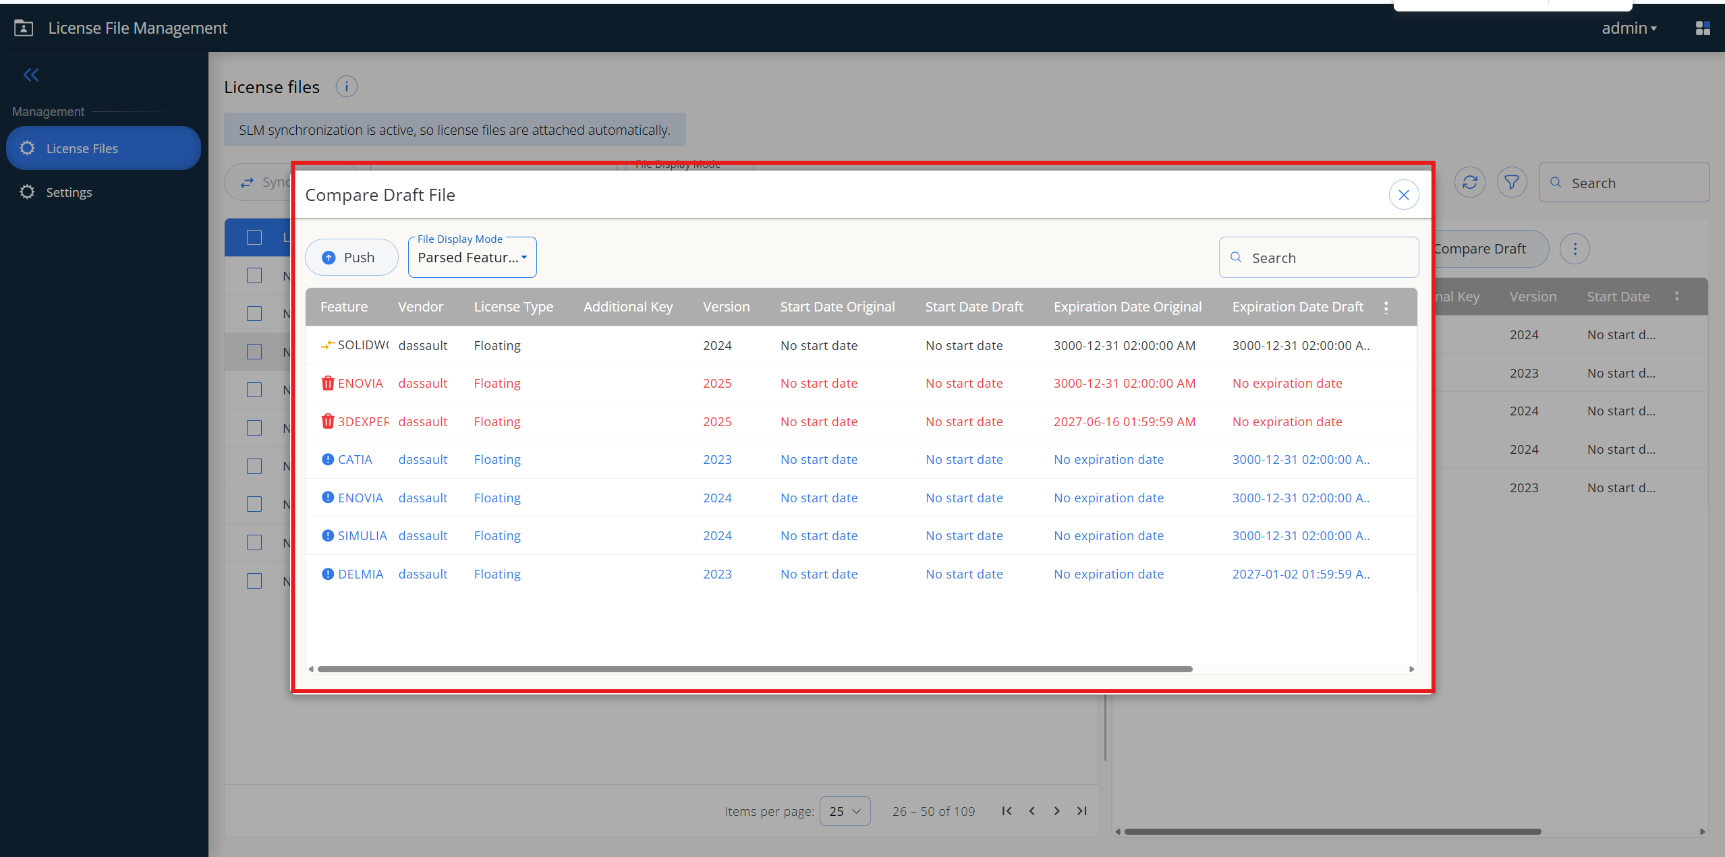Go to previous page of license files

point(1031,811)
